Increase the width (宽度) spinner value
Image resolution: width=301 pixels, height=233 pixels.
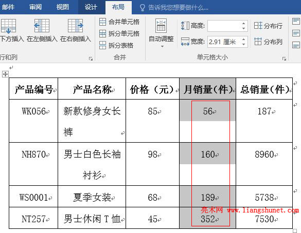pos(243,39)
